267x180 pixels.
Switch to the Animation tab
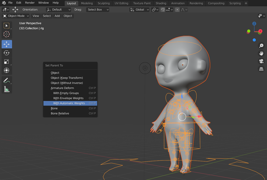click(178, 3)
